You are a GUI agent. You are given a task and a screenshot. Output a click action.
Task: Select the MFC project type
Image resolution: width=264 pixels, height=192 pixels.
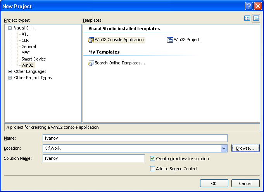26,53
